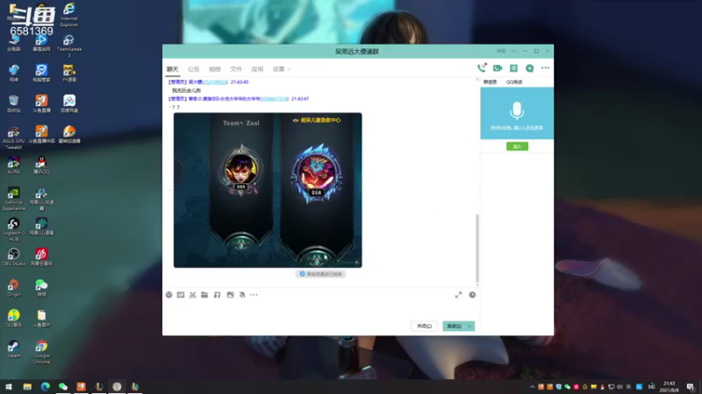Click the message text 我先玩会儿狗
702x394 pixels.
pyautogui.click(x=187, y=90)
